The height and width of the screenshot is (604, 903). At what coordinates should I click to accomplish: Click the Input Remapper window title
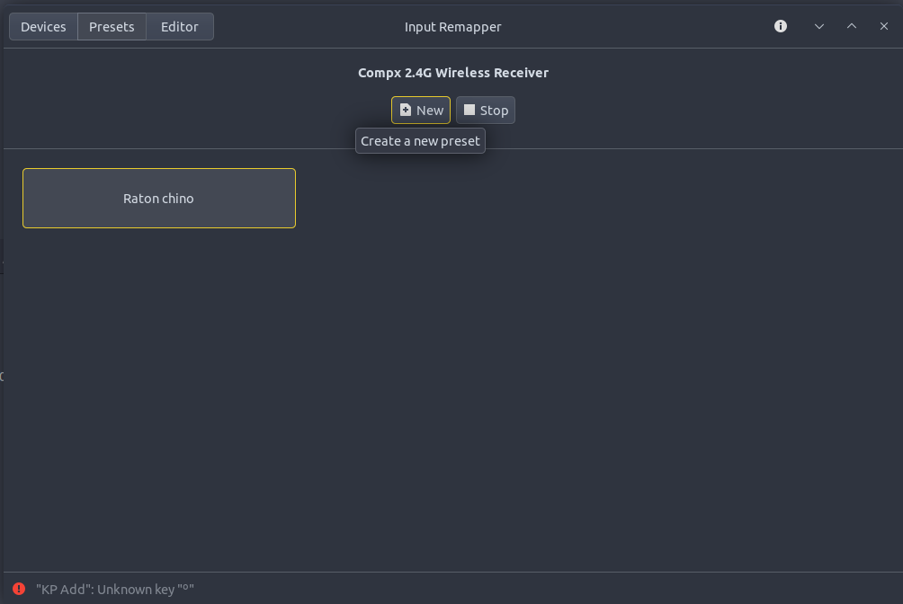pyautogui.click(x=452, y=27)
